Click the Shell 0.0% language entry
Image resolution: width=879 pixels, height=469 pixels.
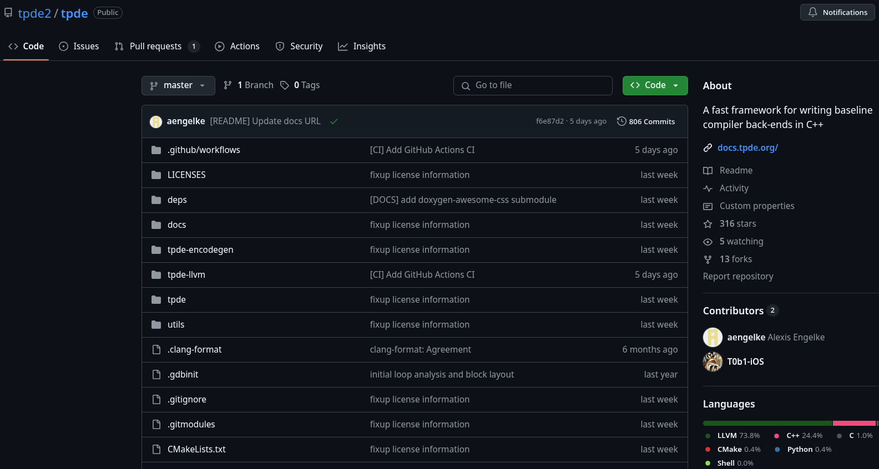tap(729, 463)
